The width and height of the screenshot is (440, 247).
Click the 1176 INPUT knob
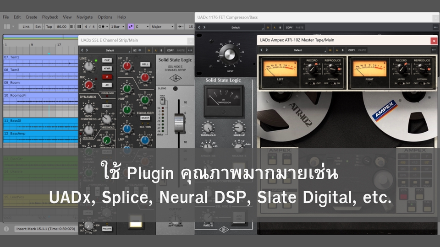point(230,54)
